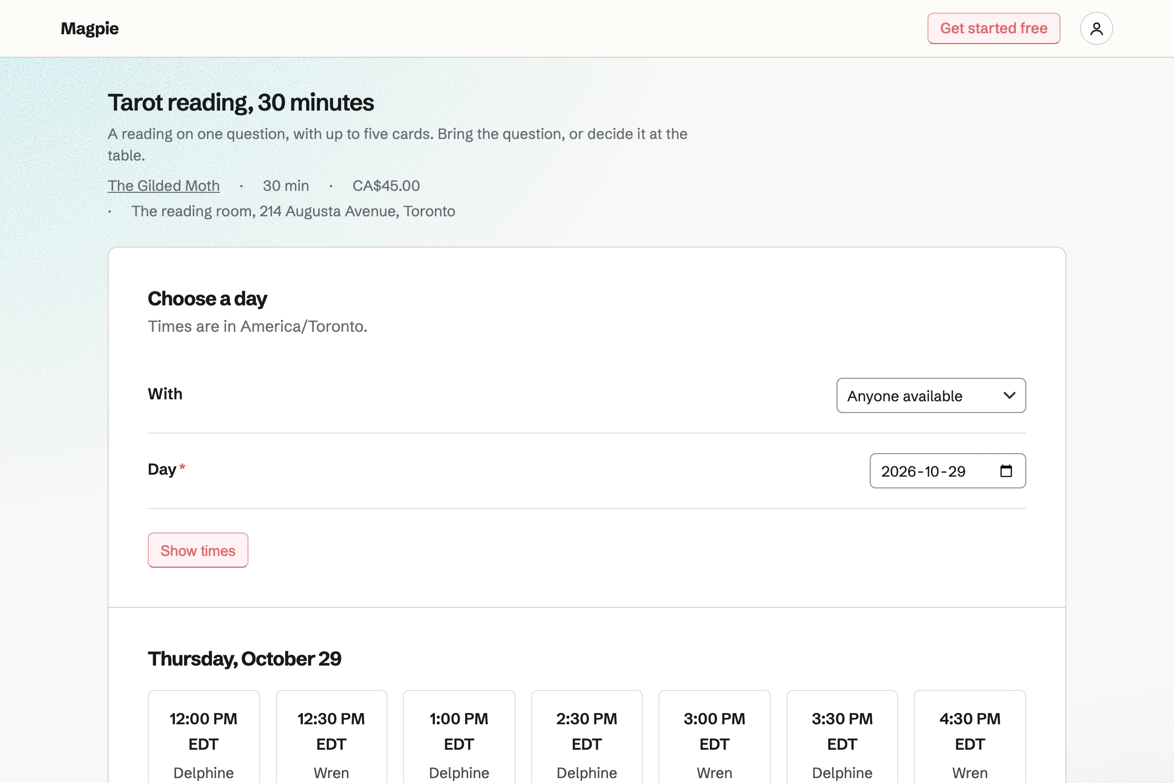Screen dimensions: 1174x783
Task: Click the 'Thursday, October 29' heading
Action: coord(245,659)
